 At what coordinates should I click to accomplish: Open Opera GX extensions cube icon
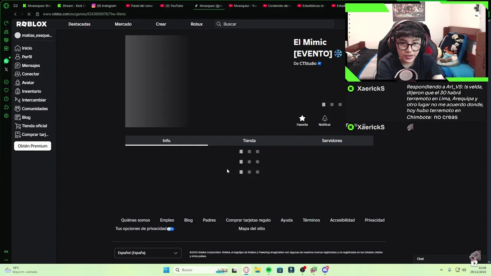6,107
